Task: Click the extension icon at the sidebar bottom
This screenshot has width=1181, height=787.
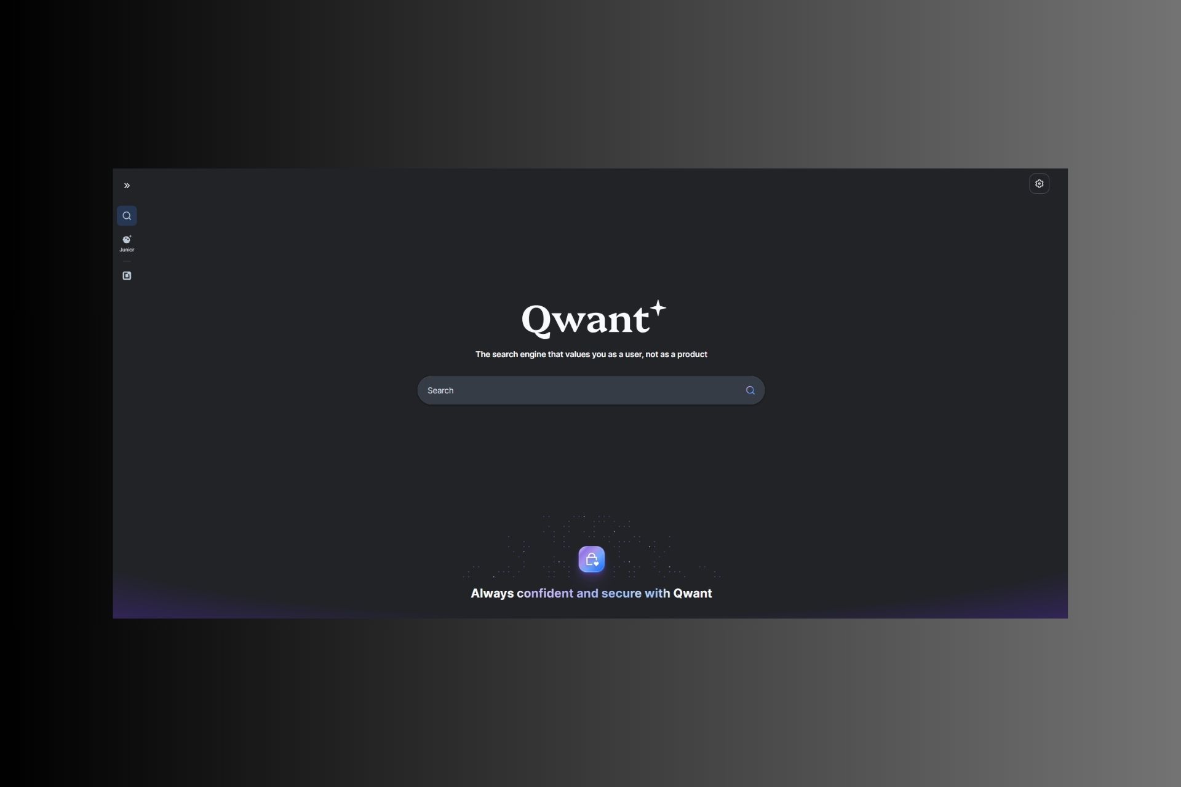Action: (126, 275)
